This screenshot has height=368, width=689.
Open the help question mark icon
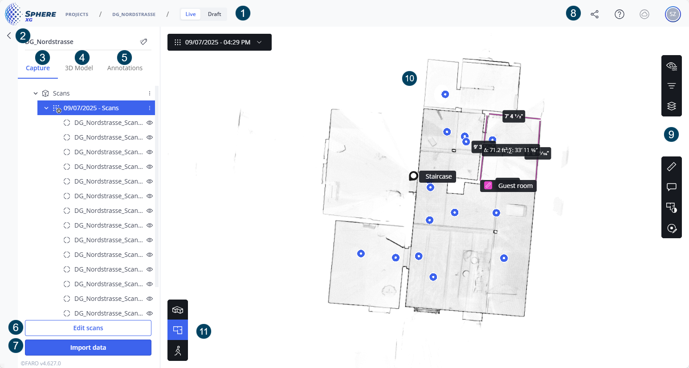[619, 14]
